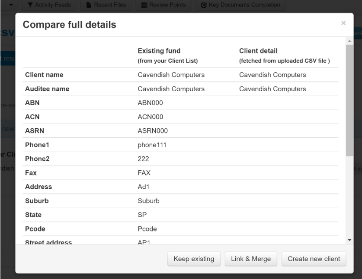Click the file icon beside Recent Files
The width and height of the screenshot is (362, 279).
coord(88,5)
